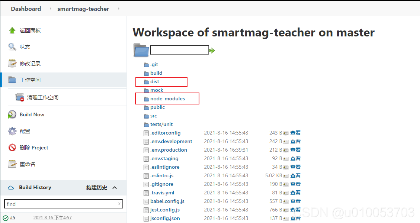Image resolution: width=420 pixels, height=223 pixels.
Task: Click the wipe-workspace icon beside 清理工作空间
Action: [x=20, y=97]
